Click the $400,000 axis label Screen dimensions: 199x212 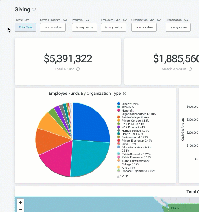(x=192, y=107)
